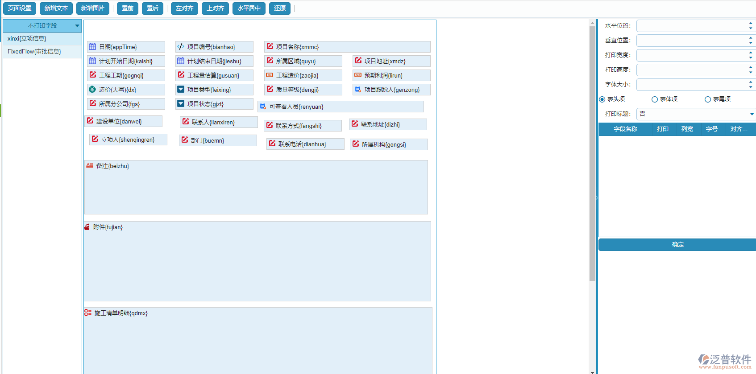Select xinxi{立项信息} in the field list
Screen dimensions: 756x374
click(x=42, y=39)
